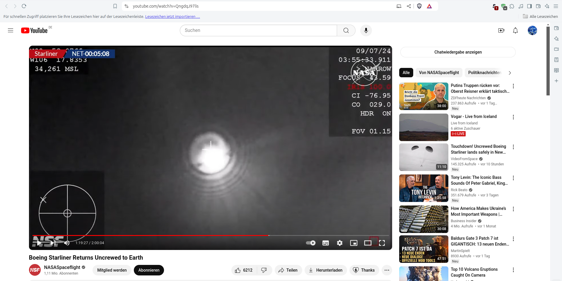Open the account avatar menu
Image resolution: width=562 pixels, height=281 pixels.
[x=532, y=30]
